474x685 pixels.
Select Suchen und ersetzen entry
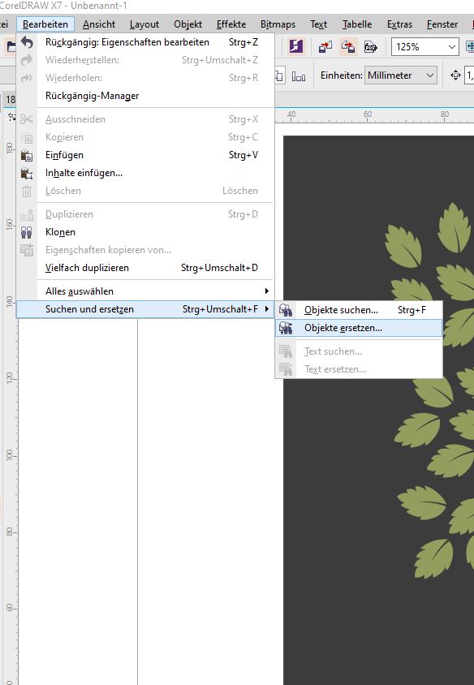point(145,309)
